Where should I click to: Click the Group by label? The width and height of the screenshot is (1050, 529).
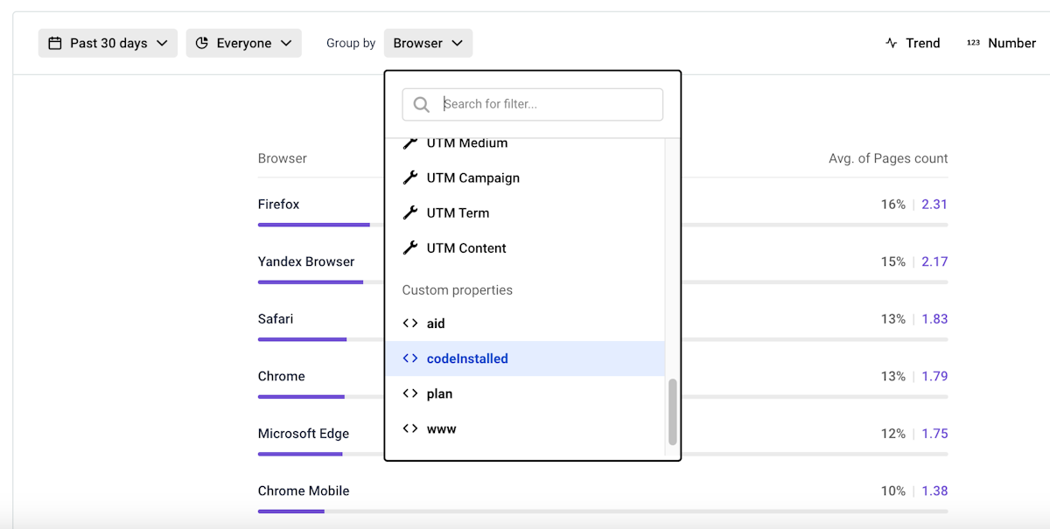[x=351, y=43]
